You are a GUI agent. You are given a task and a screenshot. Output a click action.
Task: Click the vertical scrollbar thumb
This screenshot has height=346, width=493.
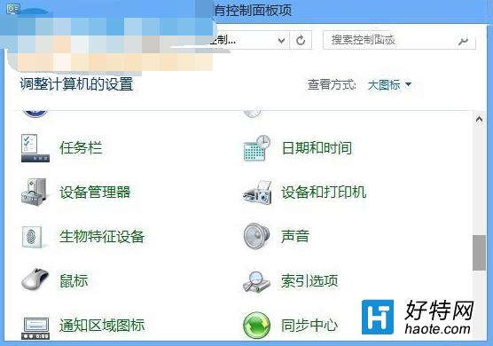479,253
